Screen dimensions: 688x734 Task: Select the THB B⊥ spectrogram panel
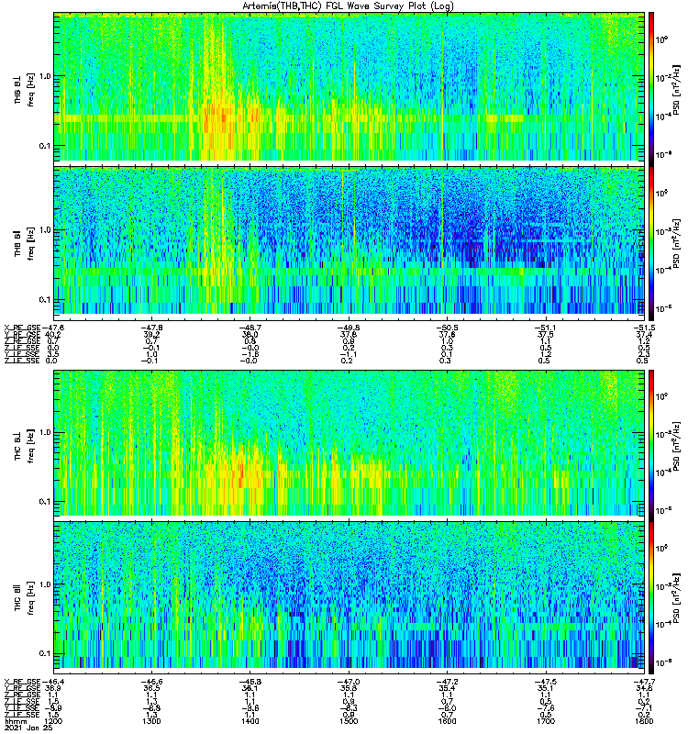pos(350,86)
